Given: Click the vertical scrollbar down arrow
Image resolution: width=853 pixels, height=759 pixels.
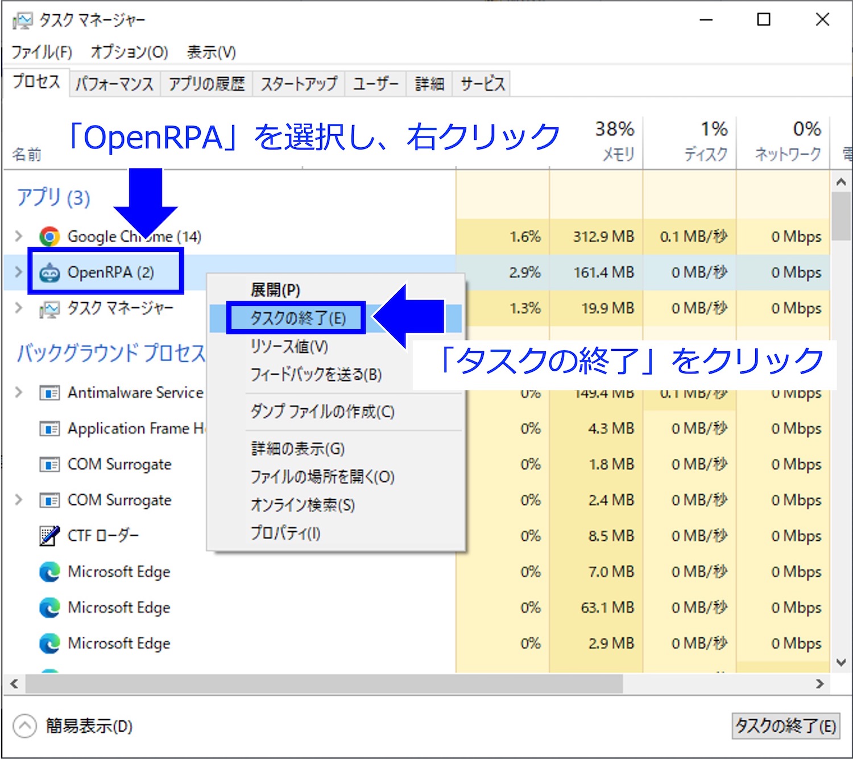Looking at the screenshot, I should tap(841, 662).
